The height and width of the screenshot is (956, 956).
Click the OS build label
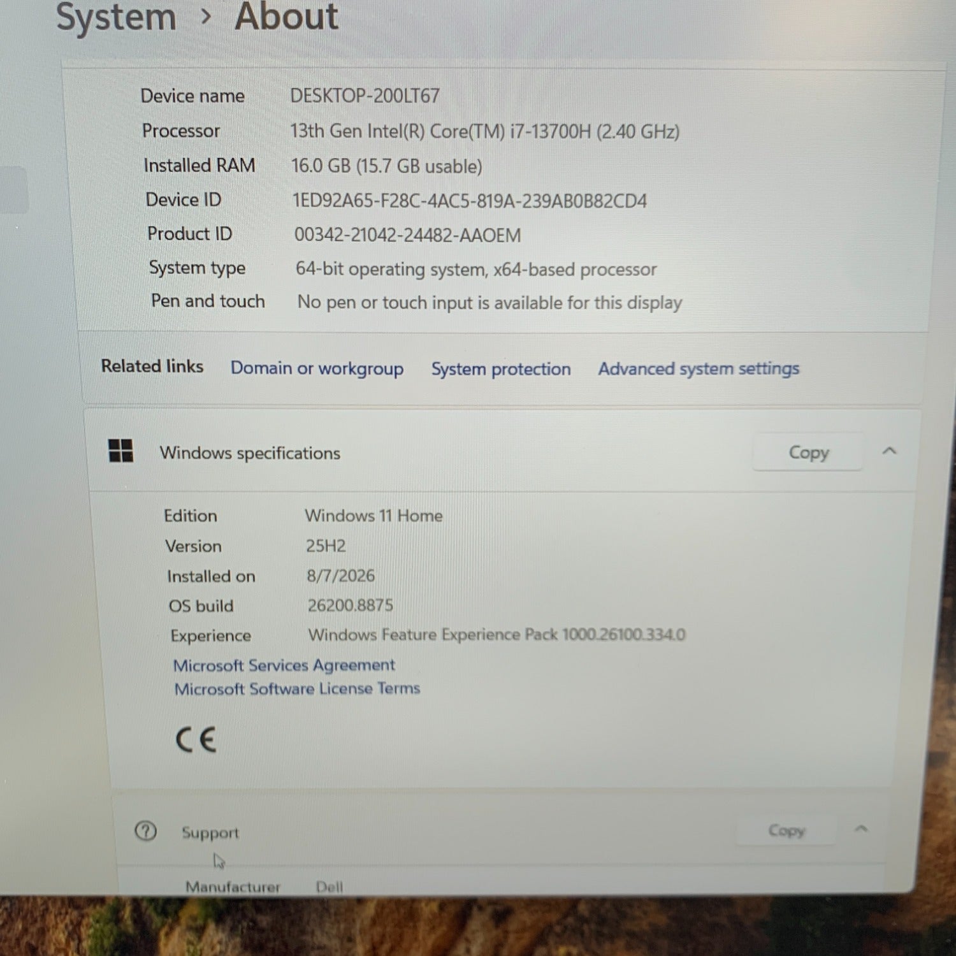click(x=201, y=605)
